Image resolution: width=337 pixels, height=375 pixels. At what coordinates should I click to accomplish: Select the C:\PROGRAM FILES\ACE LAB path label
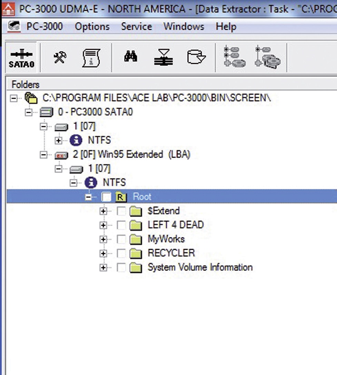[x=157, y=98]
